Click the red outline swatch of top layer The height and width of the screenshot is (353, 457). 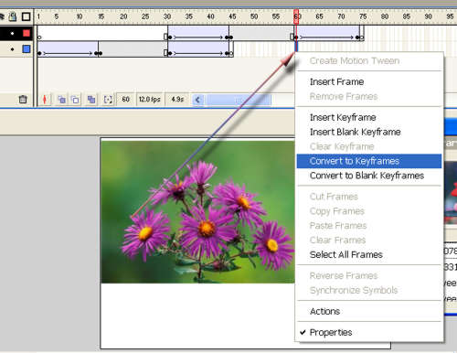[27, 33]
